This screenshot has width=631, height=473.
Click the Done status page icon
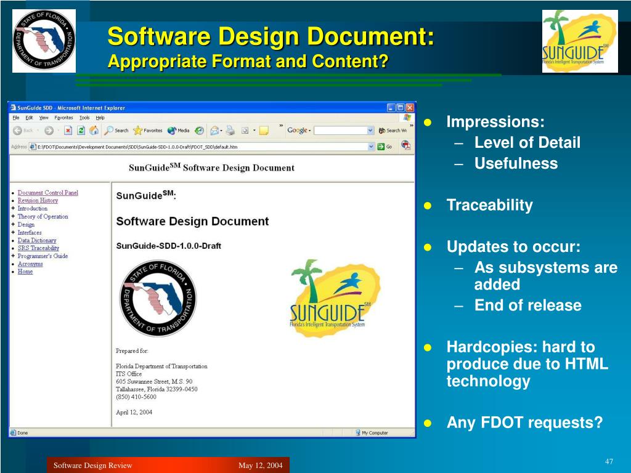[x=13, y=433]
